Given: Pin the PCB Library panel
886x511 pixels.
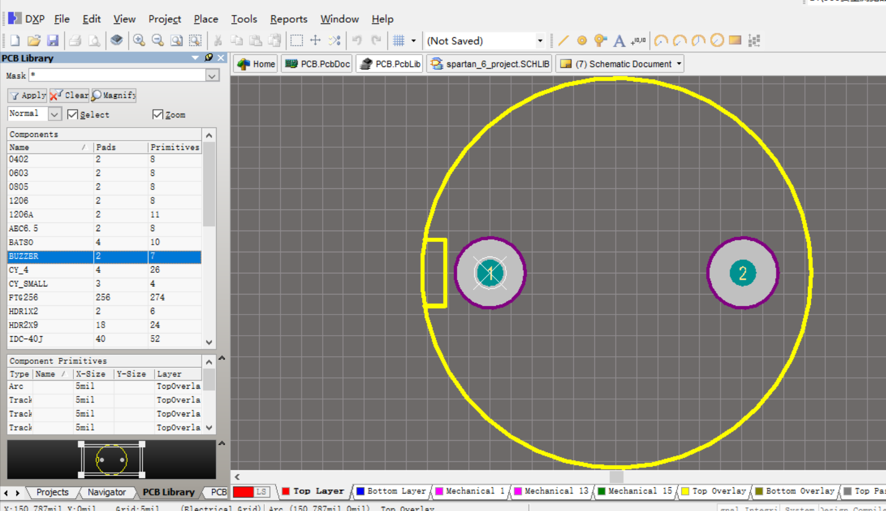Looking at the screenshot, I should [x=209, y=57].
